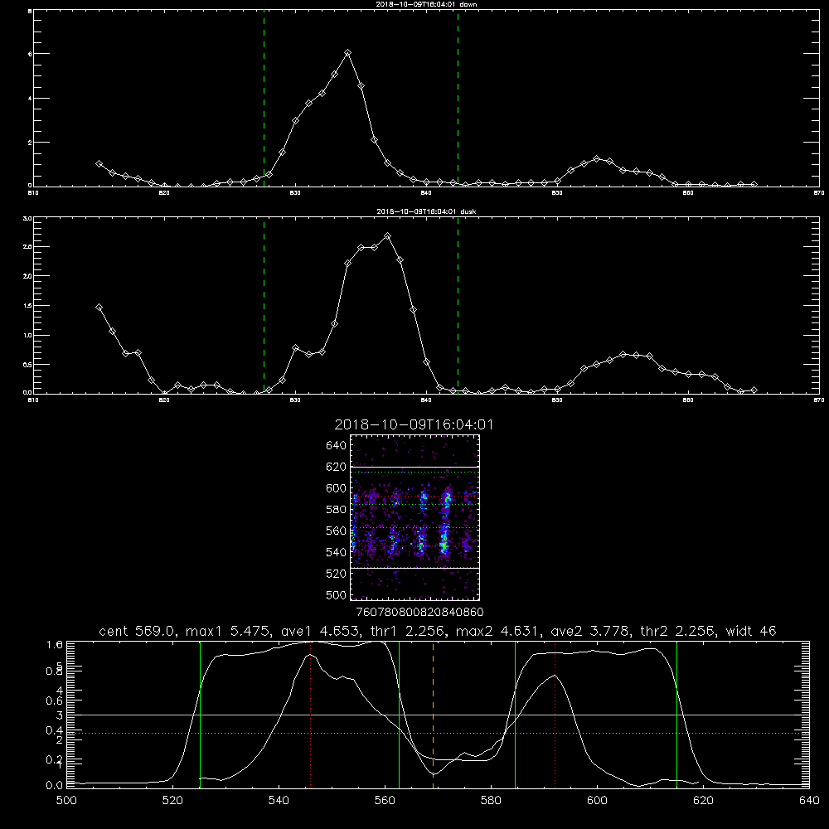Click dawn plot y-axis label '2'
This screenshot has width=829, height=829.
point(30,143)
